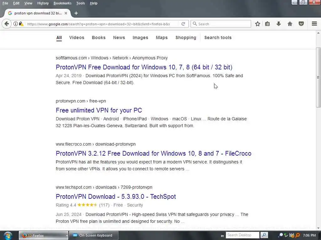Switch to News results tab
This screenshot has height=240, width=321.
[x=119, y=37]
